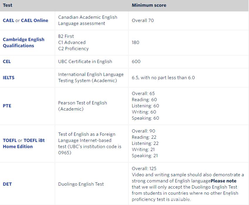249x205 pixels.
Task: Follow the Cambridge English Qualifications link
Action: coord(23,43)
